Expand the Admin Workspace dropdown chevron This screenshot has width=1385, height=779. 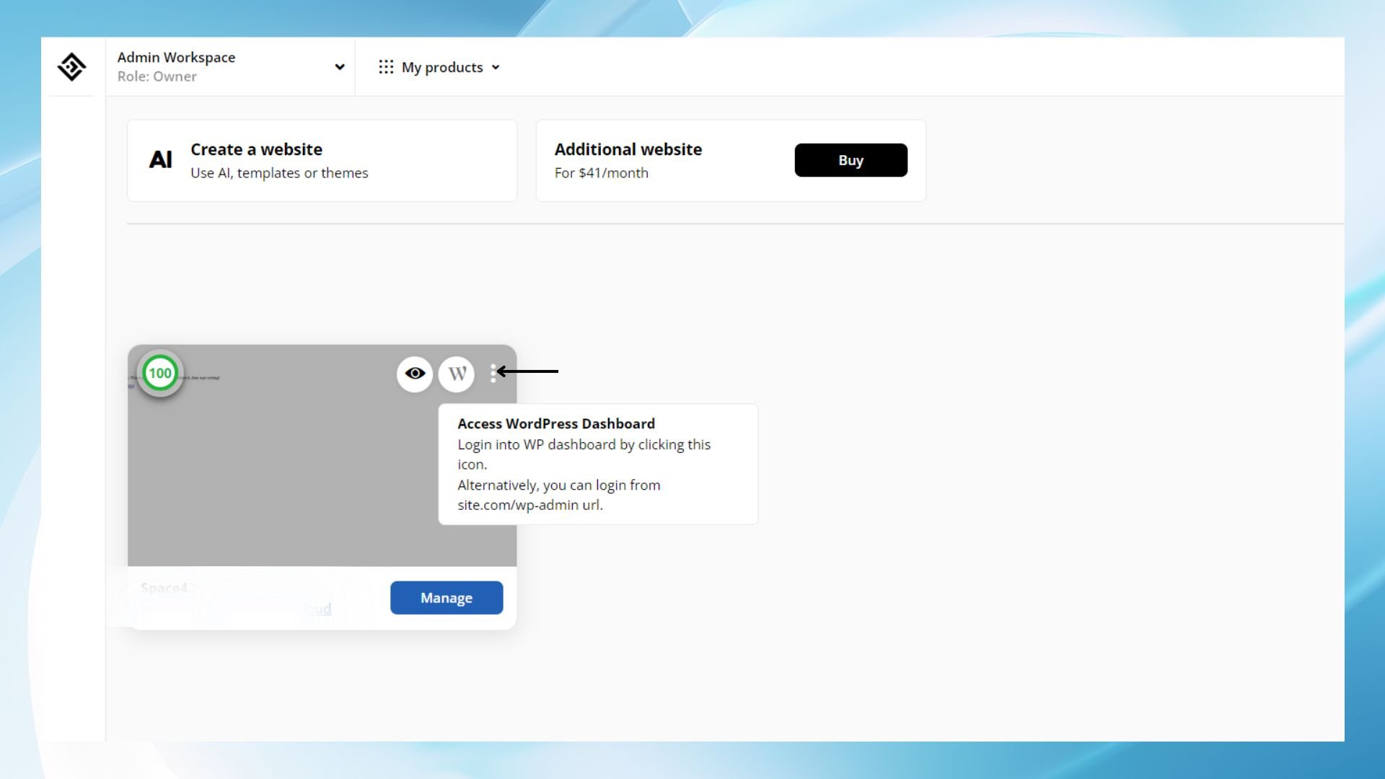click(339, 67)
